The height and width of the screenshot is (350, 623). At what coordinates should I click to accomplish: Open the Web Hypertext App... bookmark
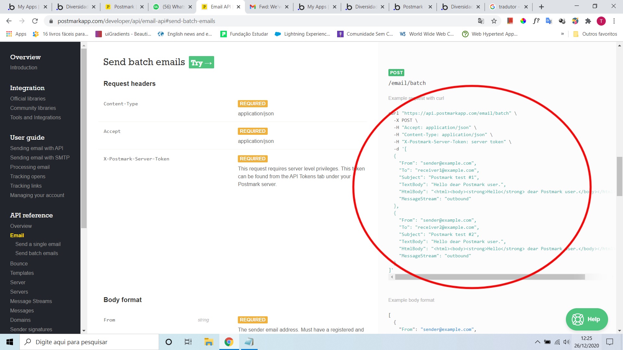coord(490,34)
